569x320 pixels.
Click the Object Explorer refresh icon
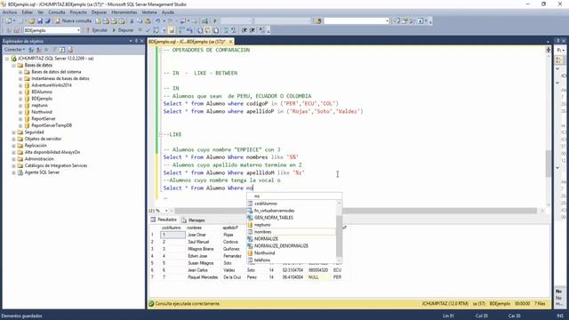(62, 50)
